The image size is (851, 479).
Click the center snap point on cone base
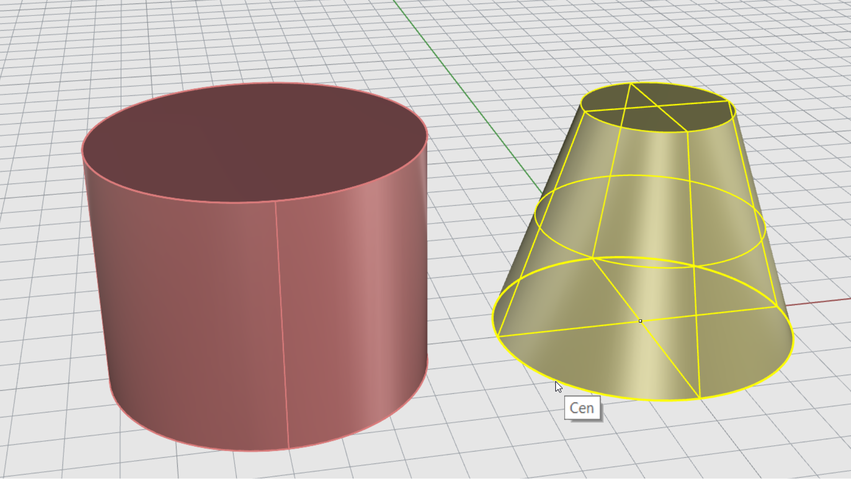[640, 321]
